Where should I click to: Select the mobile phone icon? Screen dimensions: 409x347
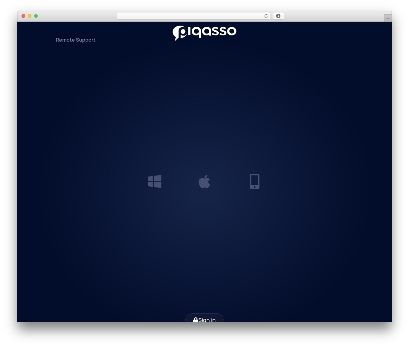[254, 182]
